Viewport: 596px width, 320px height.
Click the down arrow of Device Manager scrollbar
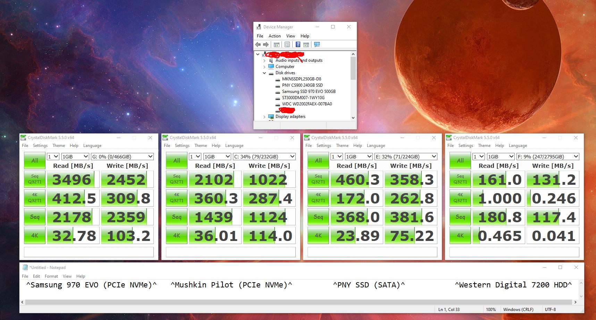(x=353, y=118)
